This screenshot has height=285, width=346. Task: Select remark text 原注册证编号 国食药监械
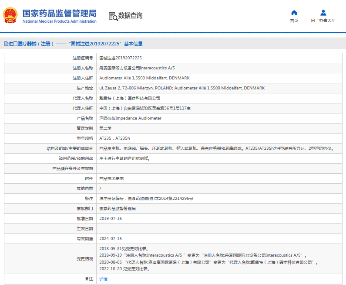[146, 199]
